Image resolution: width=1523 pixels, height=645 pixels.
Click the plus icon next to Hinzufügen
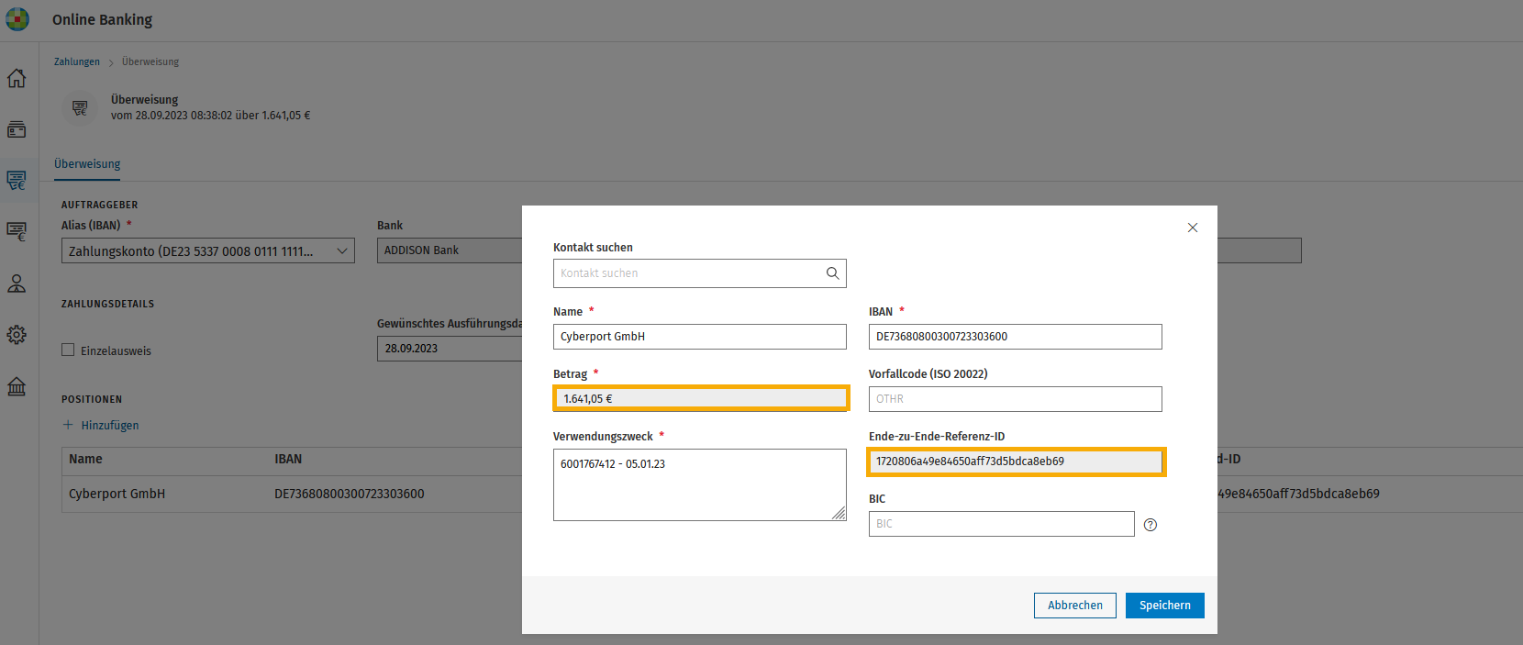coord(68,425)
